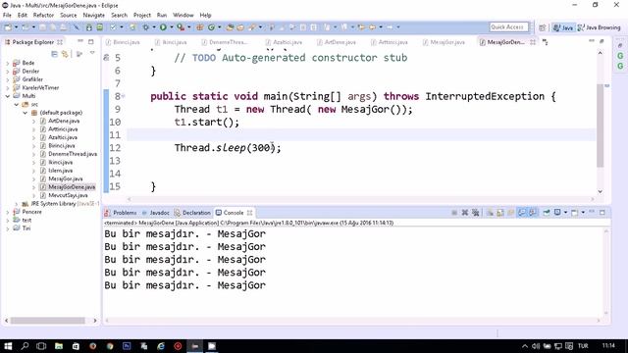
Task: Click the Remove All Terminated Launches icon
Action: tap(475, 213)
